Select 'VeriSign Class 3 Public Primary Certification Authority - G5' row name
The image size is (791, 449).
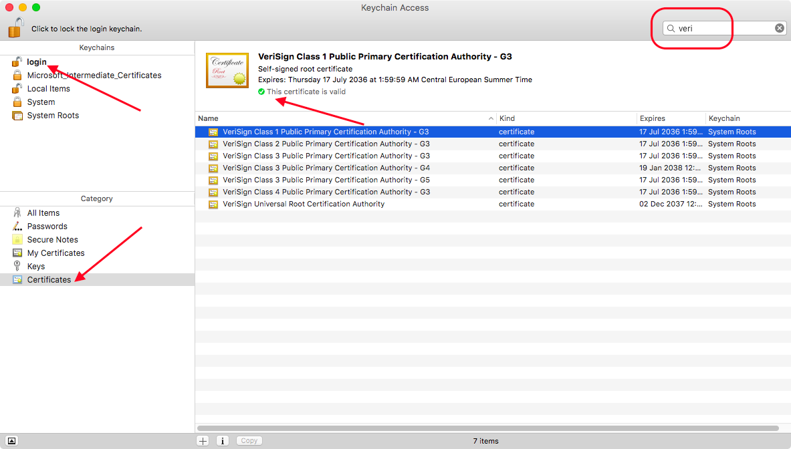click(x=326, y=180)
